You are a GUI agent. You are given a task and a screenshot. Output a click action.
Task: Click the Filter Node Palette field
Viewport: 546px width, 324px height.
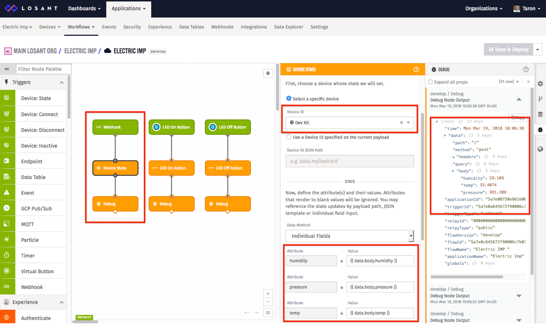43,69
